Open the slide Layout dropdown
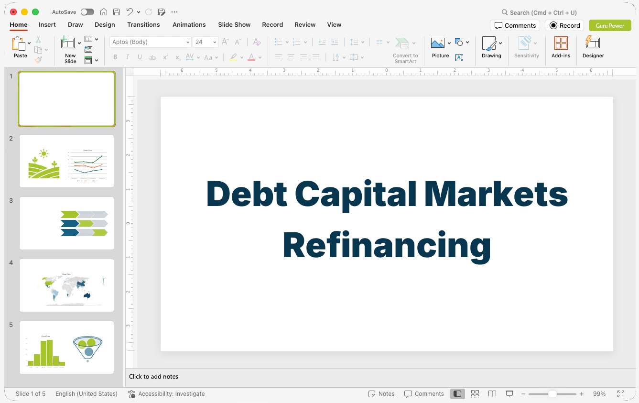 [91, 39]
